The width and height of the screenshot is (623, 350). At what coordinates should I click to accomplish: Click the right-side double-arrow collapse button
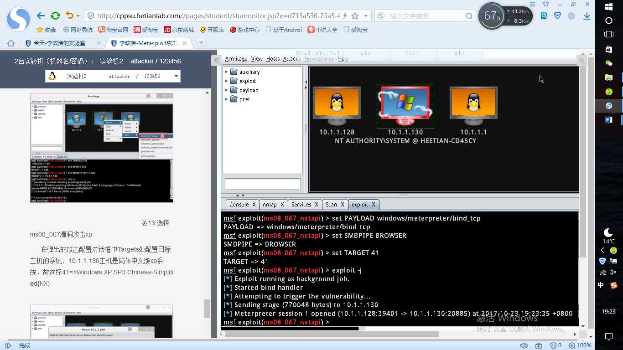(x=582, y=60)
